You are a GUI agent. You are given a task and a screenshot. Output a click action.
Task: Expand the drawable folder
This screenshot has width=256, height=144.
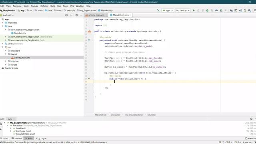[x=6, y=51]
